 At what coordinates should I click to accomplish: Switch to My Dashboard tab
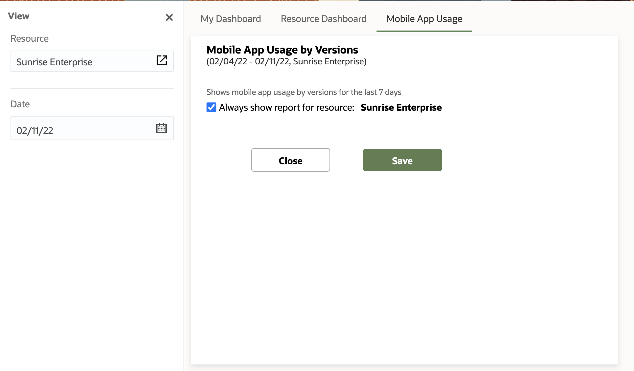[x=230, y=18]
